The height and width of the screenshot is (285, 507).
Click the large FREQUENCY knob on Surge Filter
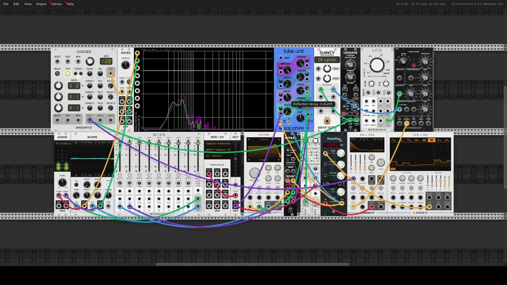(254, 173)
